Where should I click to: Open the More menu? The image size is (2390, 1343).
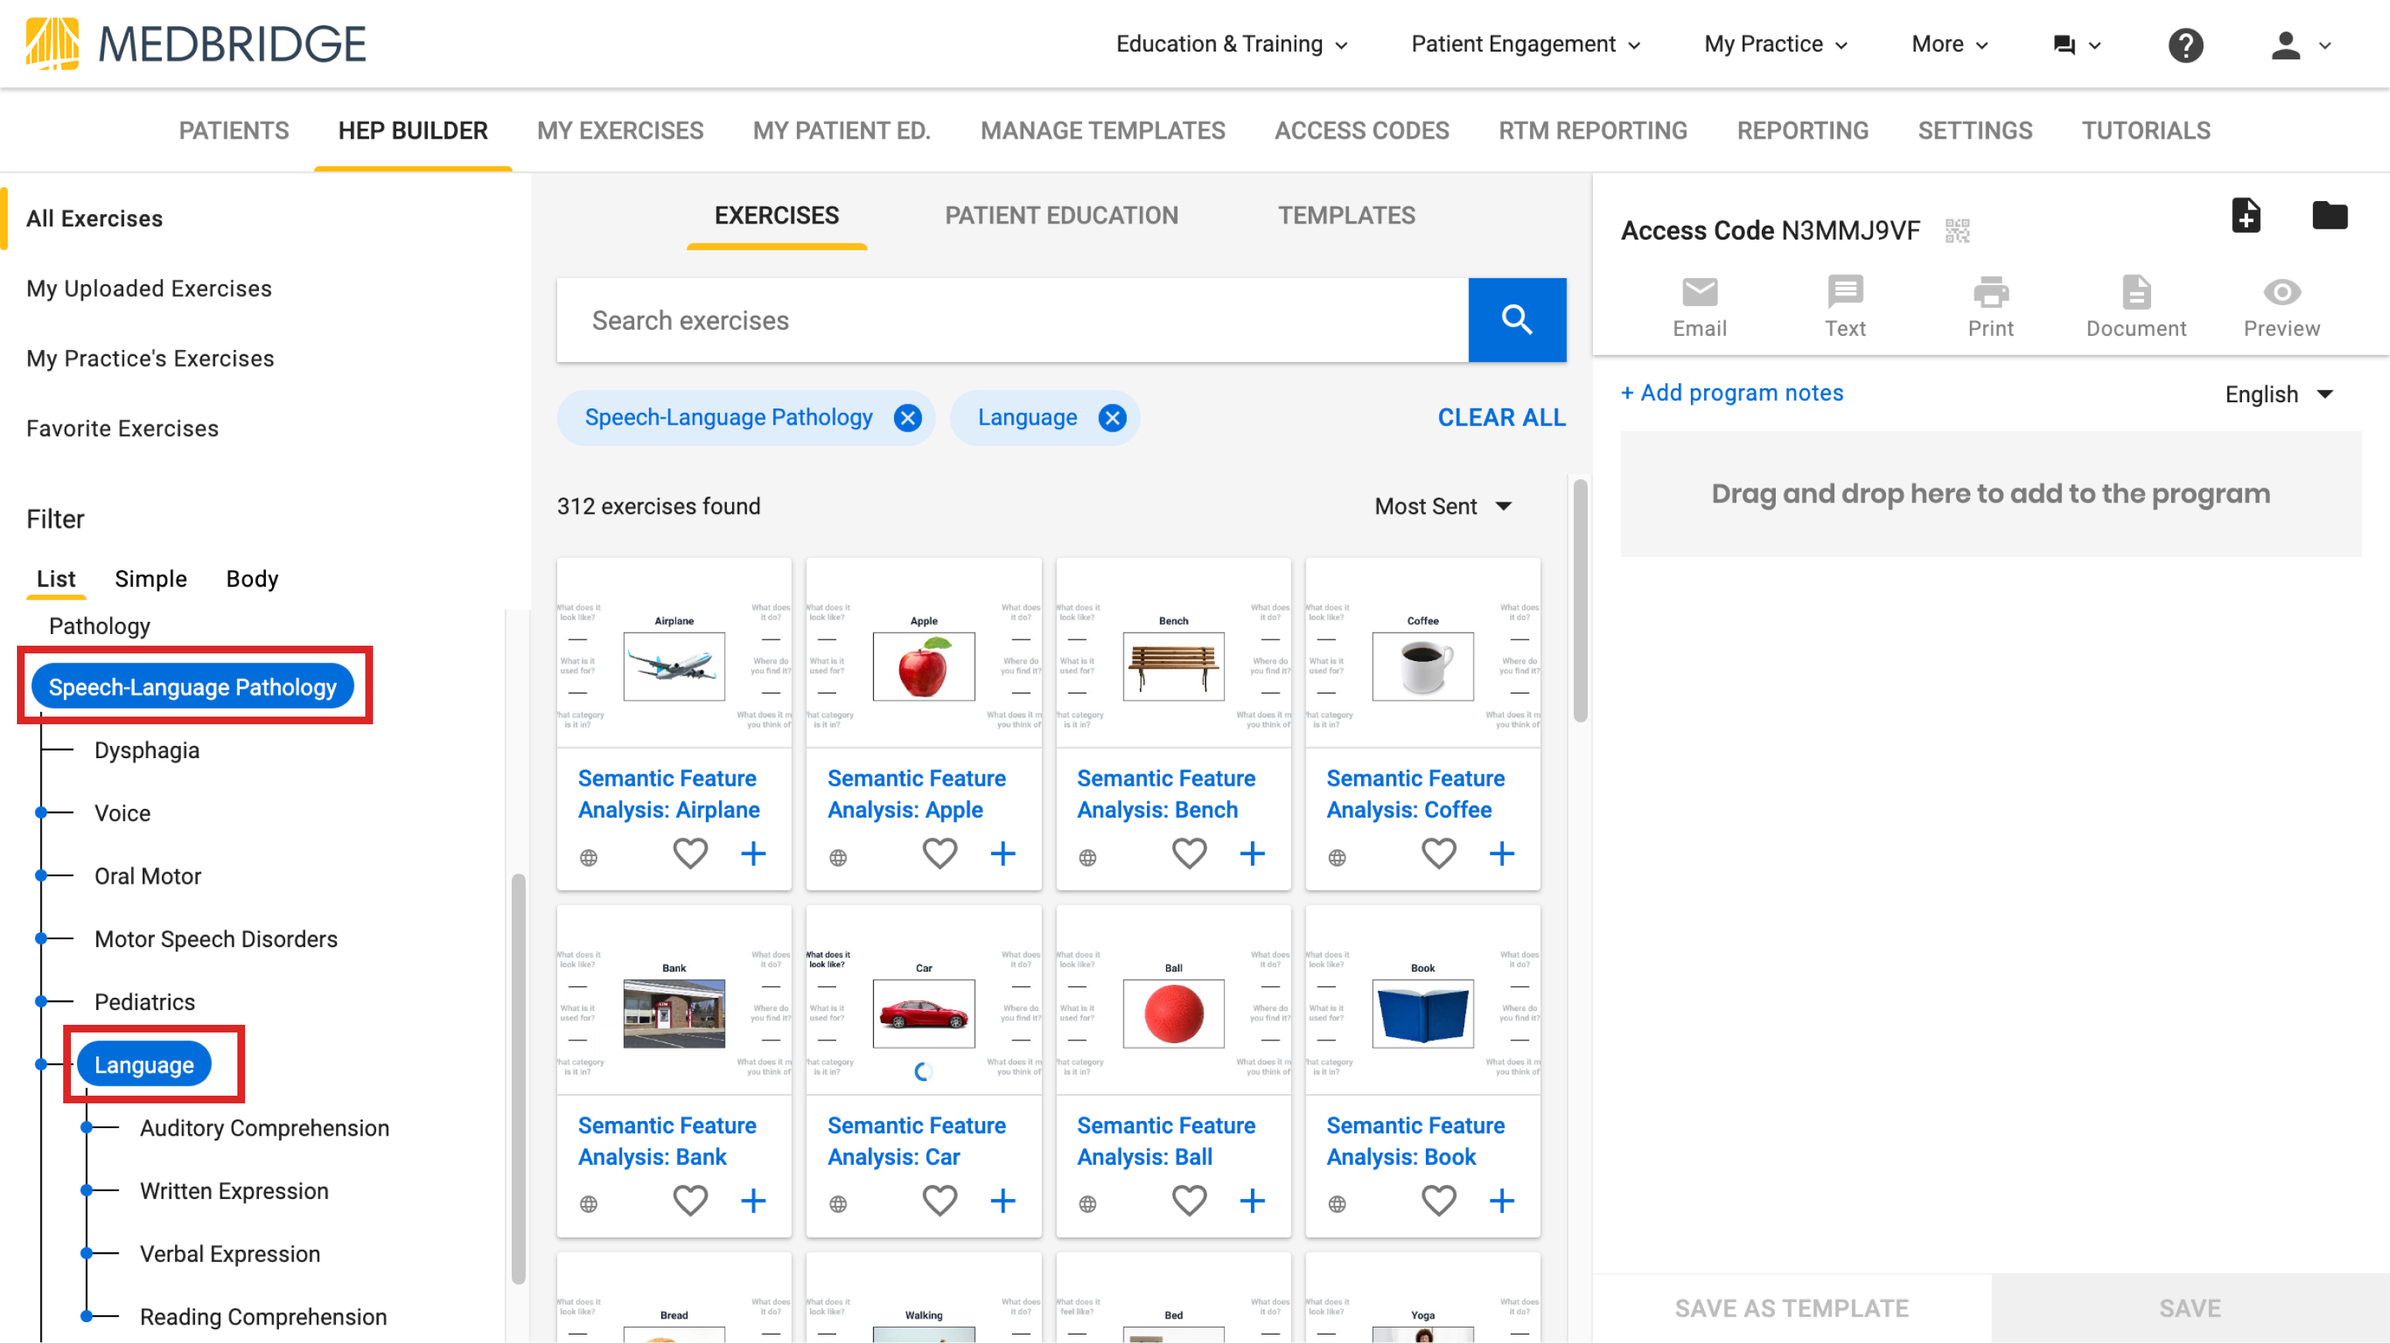coord(1949,45)
